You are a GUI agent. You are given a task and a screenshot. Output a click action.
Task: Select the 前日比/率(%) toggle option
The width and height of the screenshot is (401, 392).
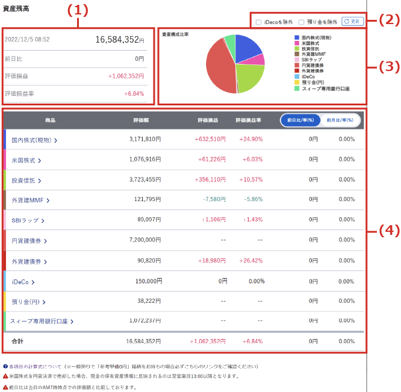click(x=301, y=120)
